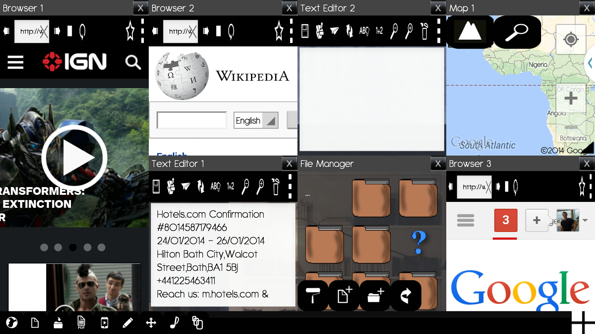Save the document in Text Editor 1

pyautogui.click(x=156, y=186)
